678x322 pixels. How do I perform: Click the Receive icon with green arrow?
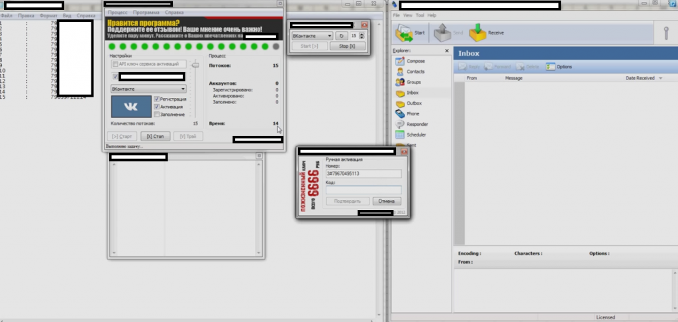[x=478, y=33]
